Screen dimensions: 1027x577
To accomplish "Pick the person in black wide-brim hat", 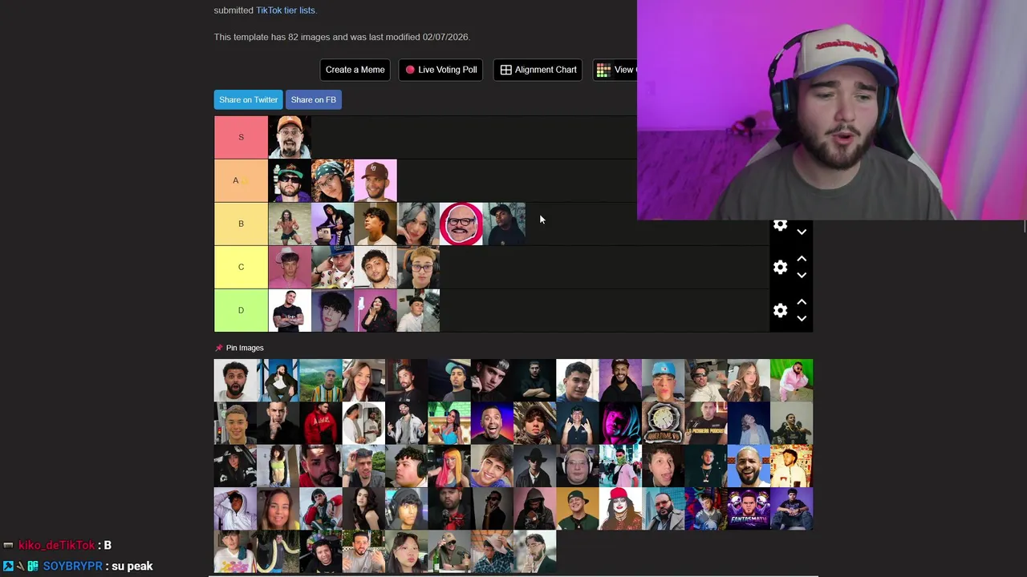I will tap(534, 466).
